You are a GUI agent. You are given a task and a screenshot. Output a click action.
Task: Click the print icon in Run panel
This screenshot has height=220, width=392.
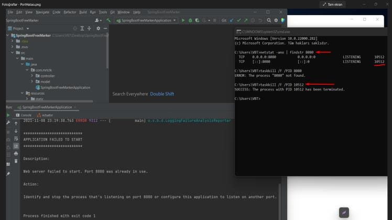click(x=16, y=154)
